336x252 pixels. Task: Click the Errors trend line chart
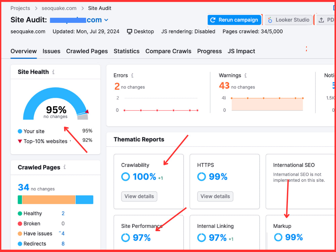[x=161, y=104]
